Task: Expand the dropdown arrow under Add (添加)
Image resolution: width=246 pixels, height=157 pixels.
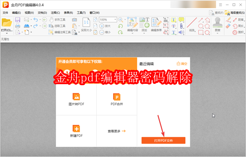Action: [144, 33]
